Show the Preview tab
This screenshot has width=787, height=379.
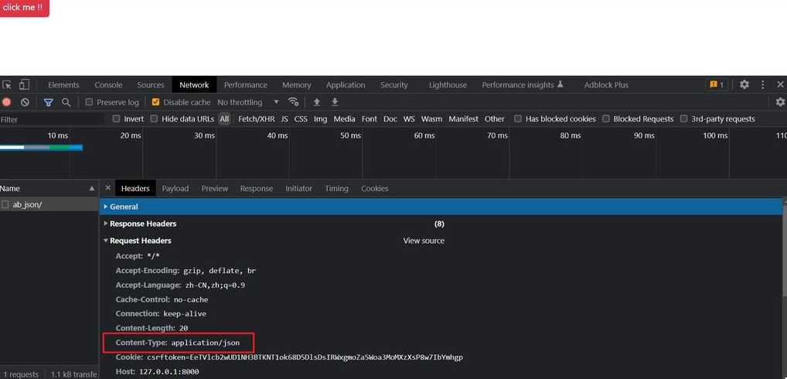click(214, 188)
